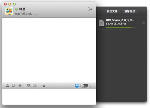Open the chat history icon
This screenshot has width=150, height=108.
pos(43,86)
